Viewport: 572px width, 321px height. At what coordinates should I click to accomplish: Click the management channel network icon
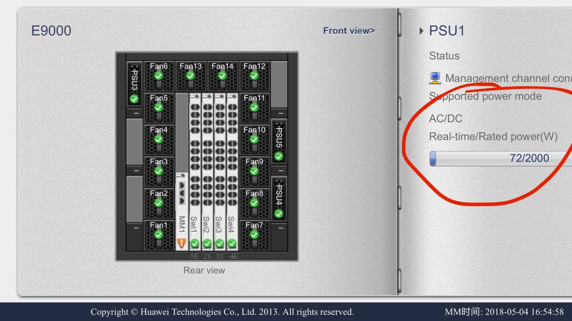(435, 78)
